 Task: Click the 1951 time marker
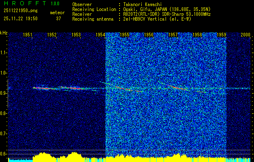(27, 35)
